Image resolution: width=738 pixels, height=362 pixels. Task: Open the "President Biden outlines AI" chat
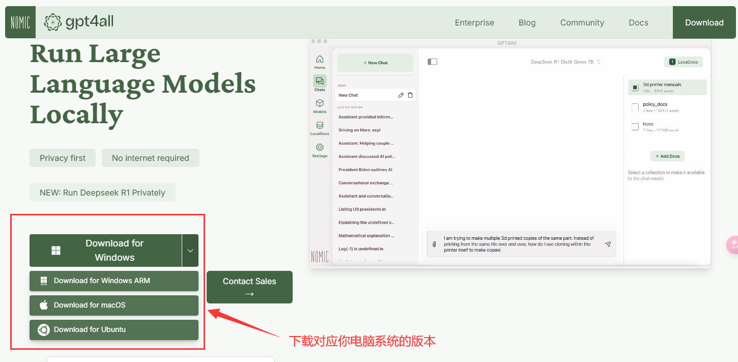[x=365, y=170]
